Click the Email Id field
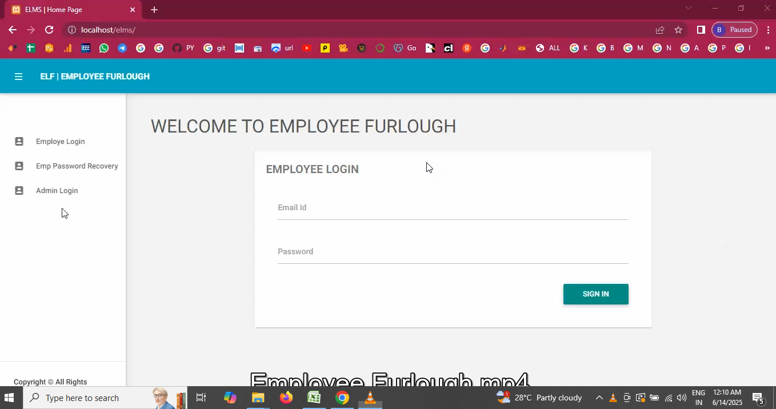Viewport: 776px width, 409px height. pyautogui.click(x=453, y=208)
